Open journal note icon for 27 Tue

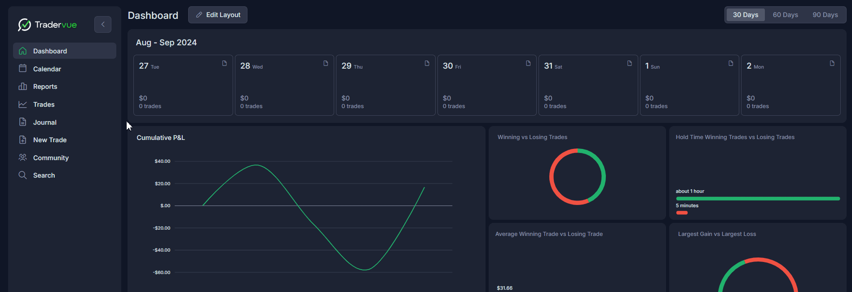[225, 63]
